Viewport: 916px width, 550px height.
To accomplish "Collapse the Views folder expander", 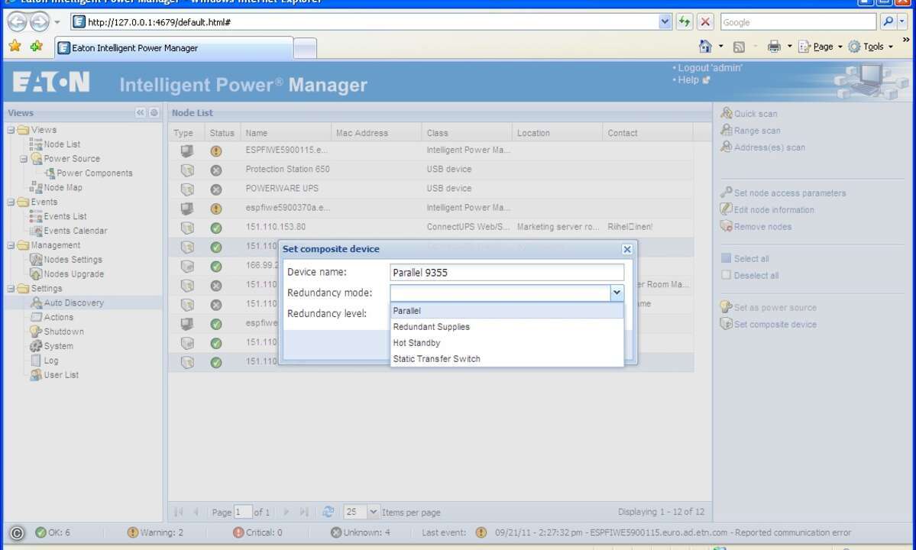I will (11, 130).
